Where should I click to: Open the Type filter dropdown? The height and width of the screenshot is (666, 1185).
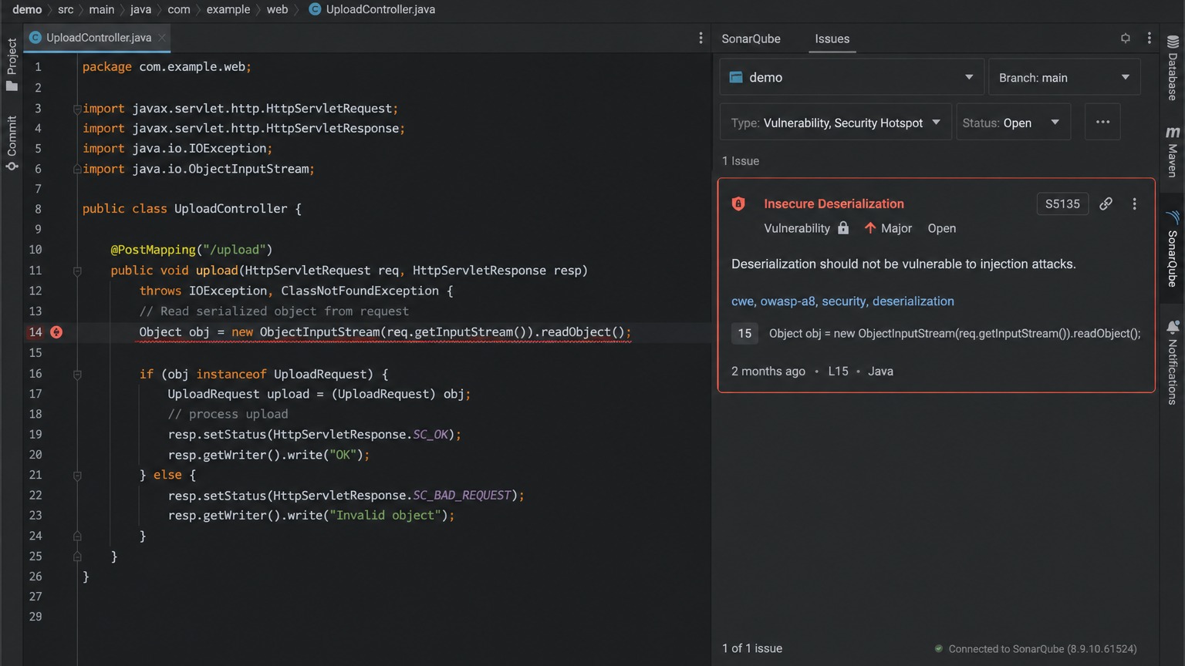(836, 123)
